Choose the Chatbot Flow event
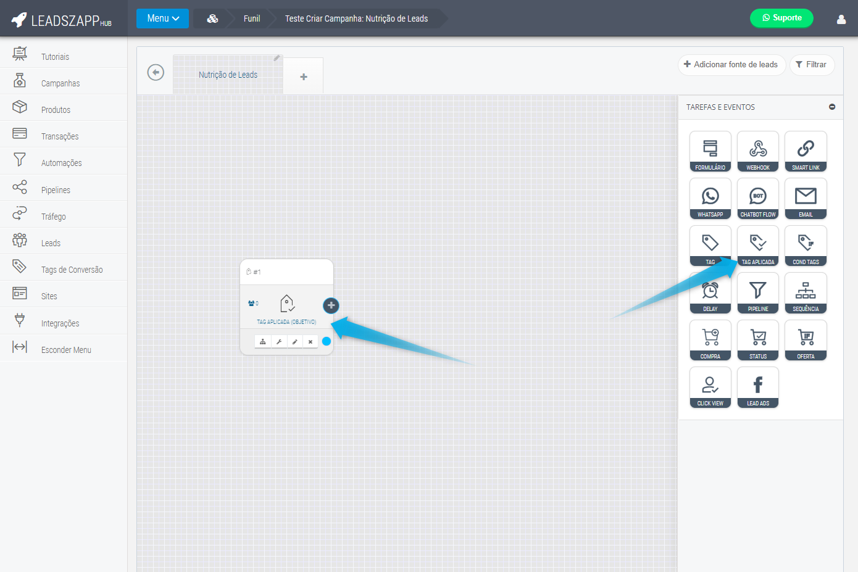 coord(757,198)
